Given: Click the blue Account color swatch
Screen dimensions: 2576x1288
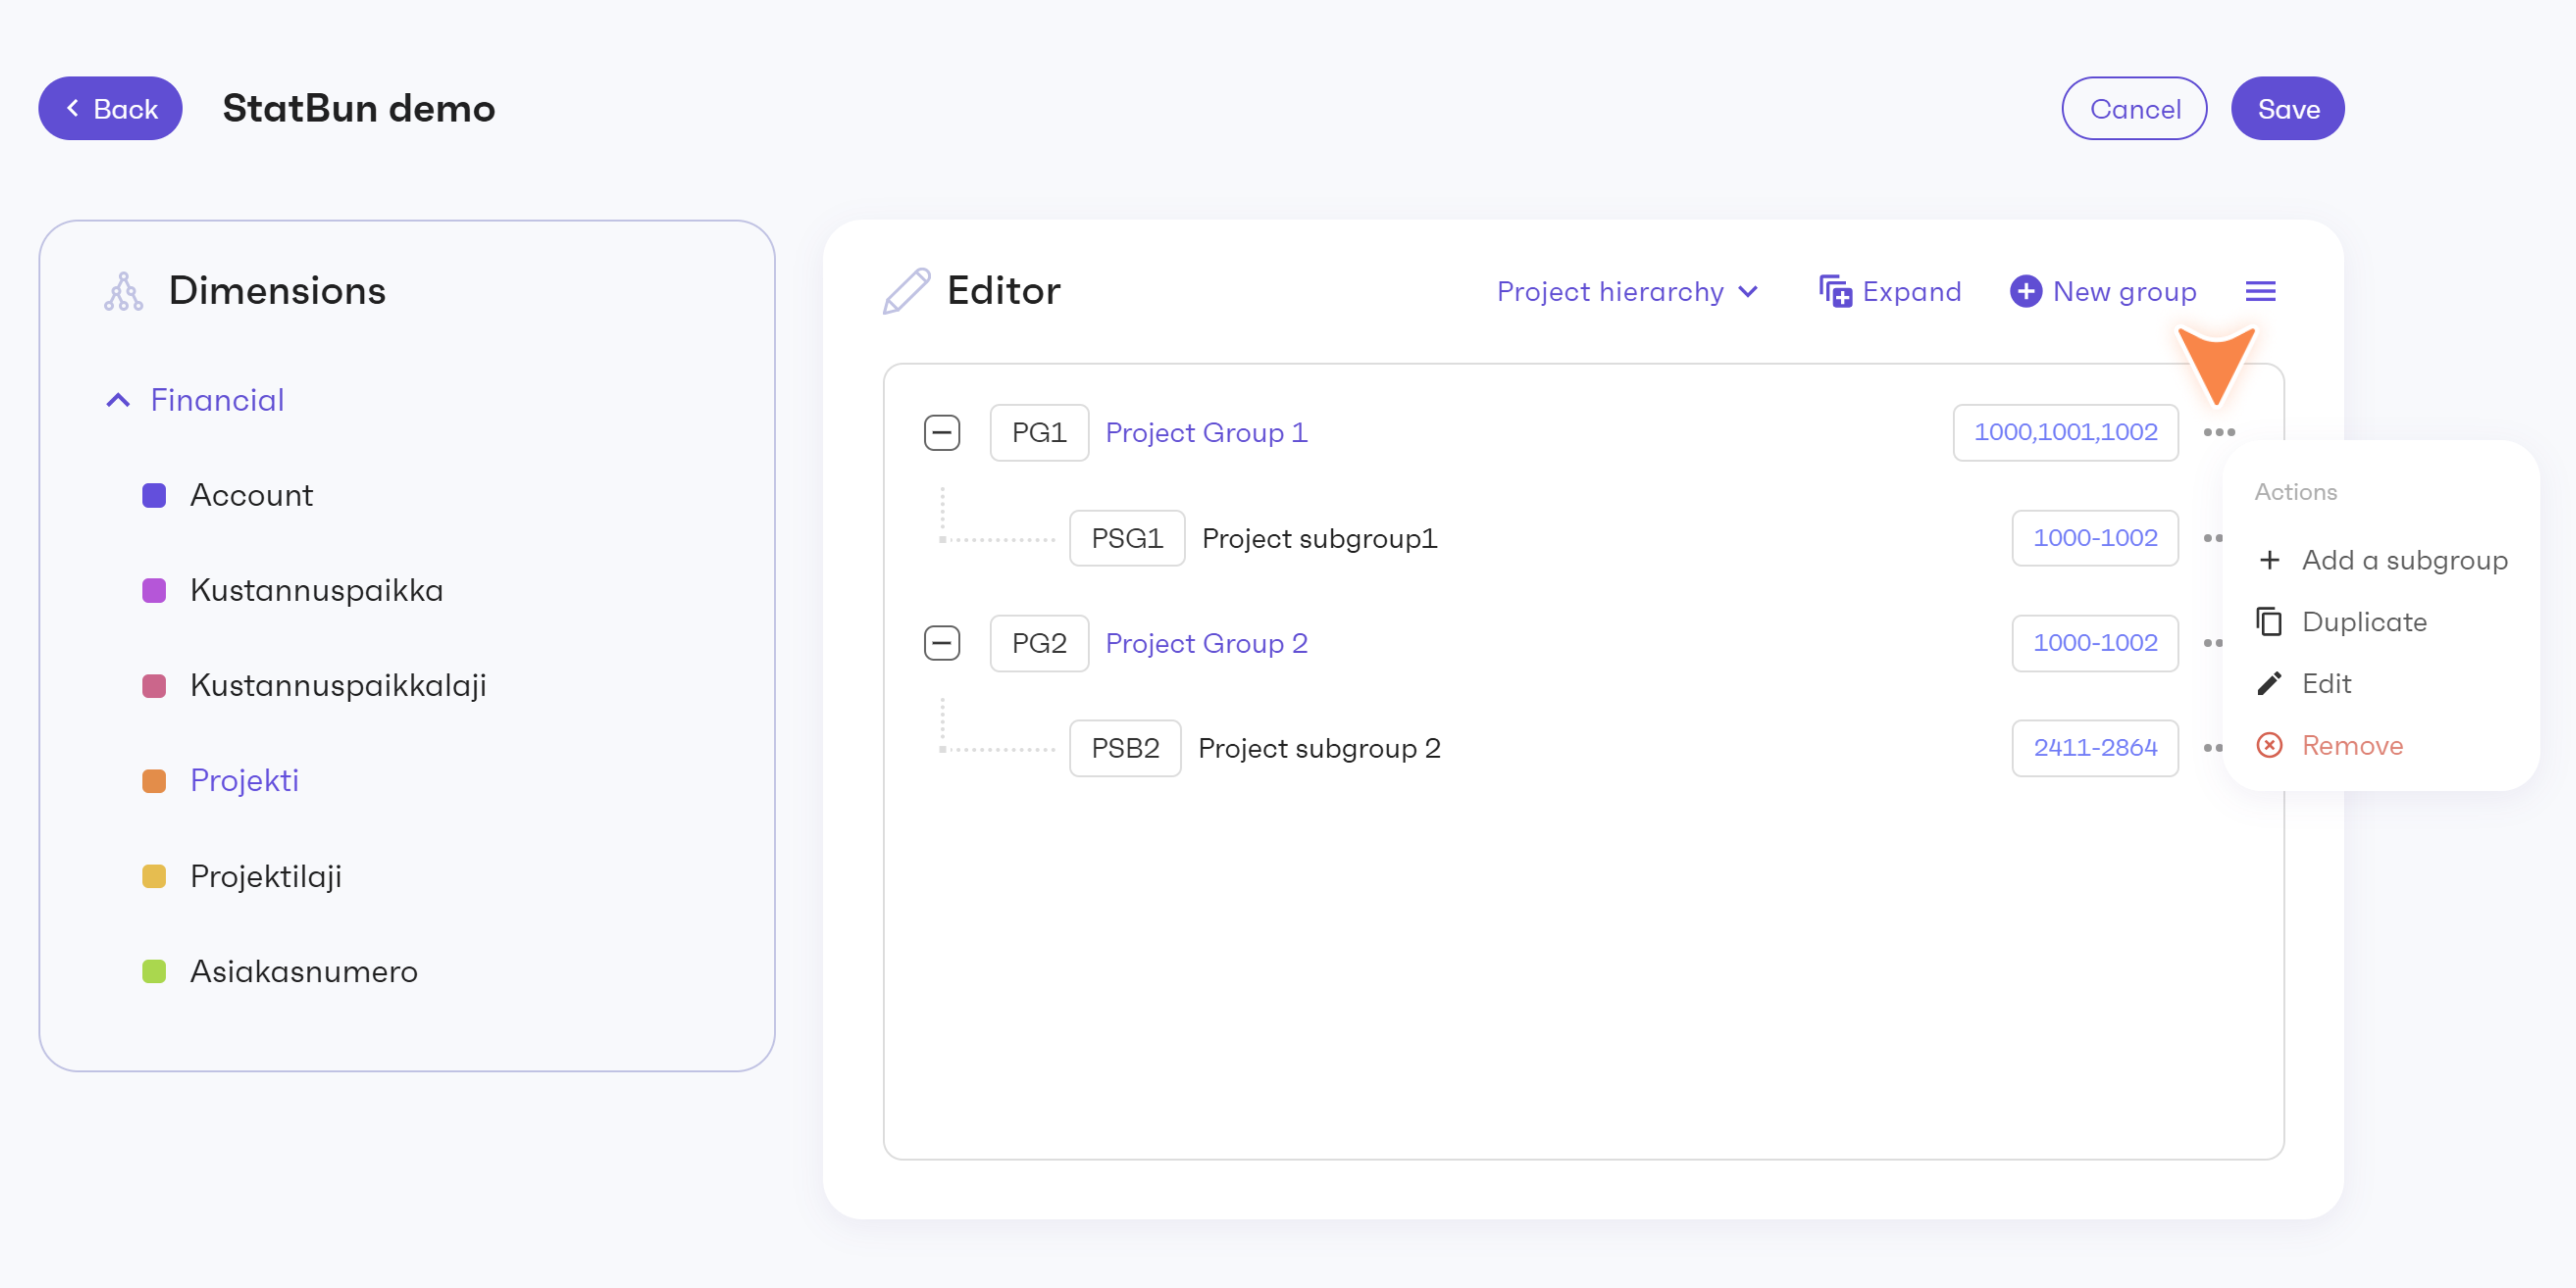Looking at the screenshot, I should tap(154, 496).
